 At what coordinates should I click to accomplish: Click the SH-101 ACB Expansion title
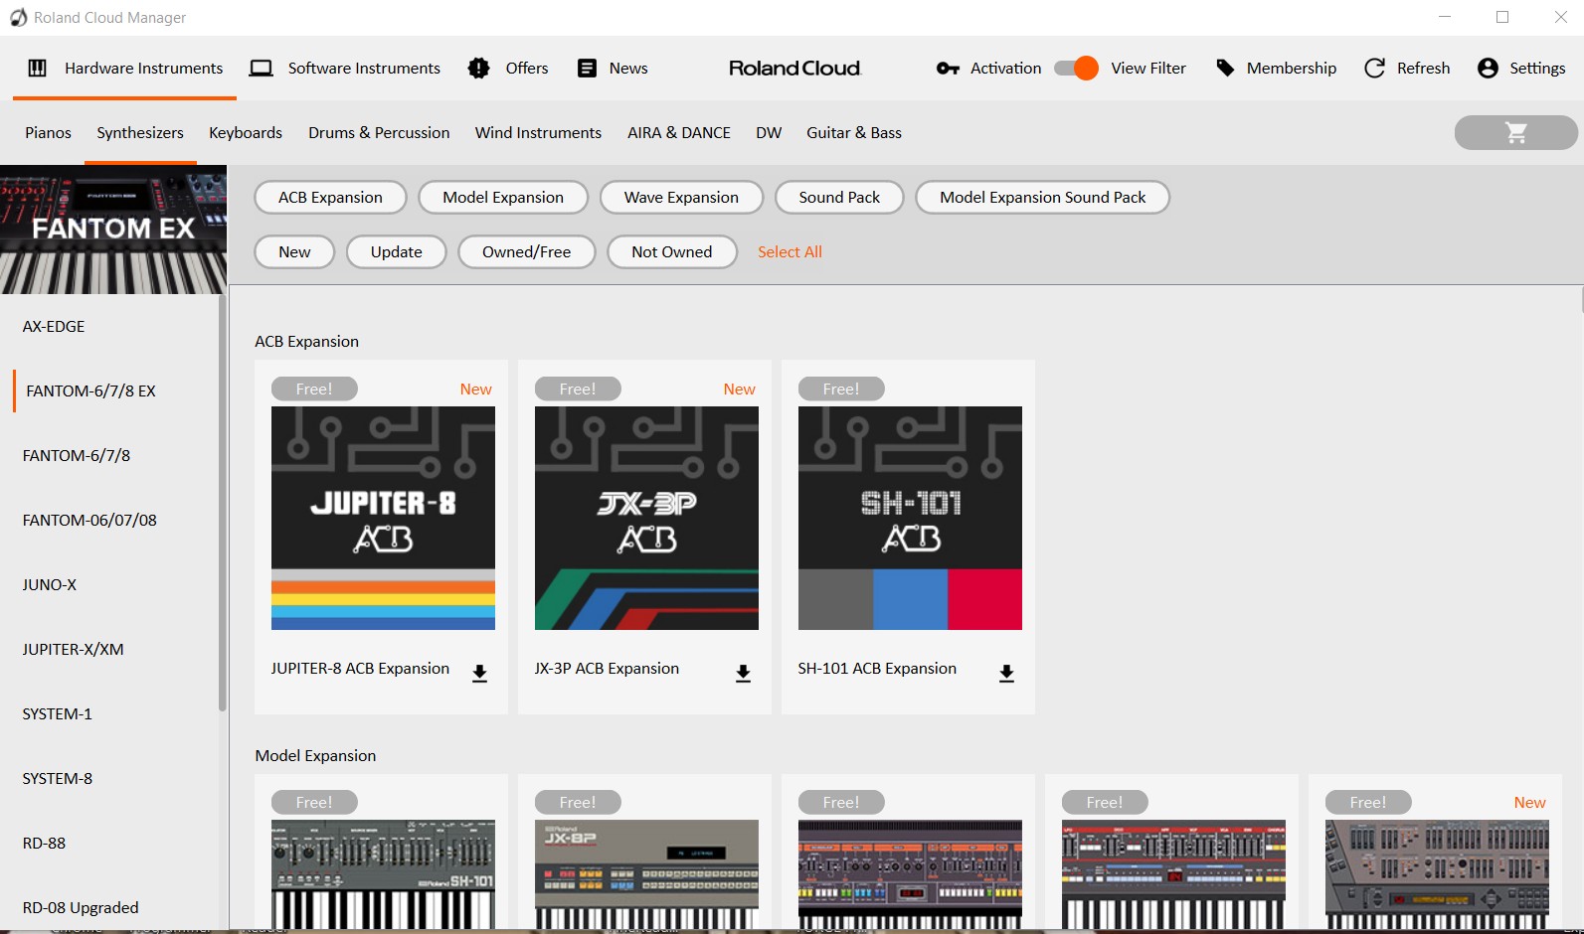tap(877, 669)
